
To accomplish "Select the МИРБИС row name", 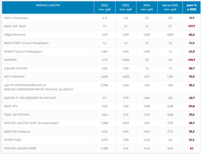I will point(11,60).
